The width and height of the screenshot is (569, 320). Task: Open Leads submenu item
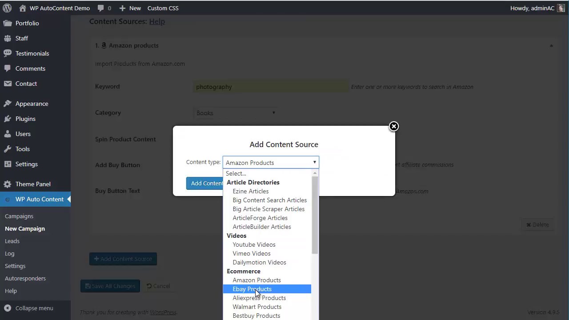(x=12, y=241)
